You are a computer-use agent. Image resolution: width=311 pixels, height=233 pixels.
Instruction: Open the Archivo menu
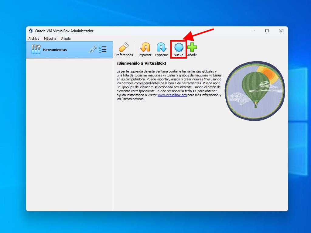point(34,39)
